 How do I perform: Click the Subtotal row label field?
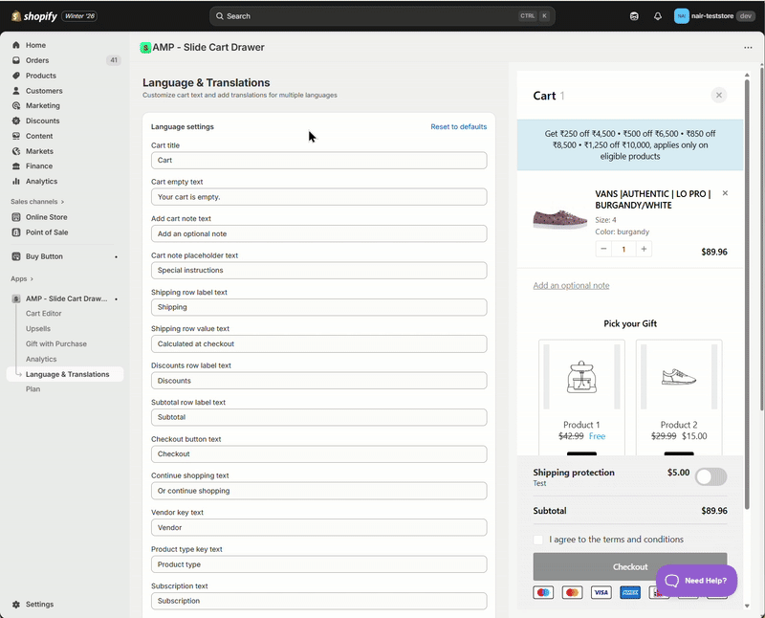[x=318, y=417]
